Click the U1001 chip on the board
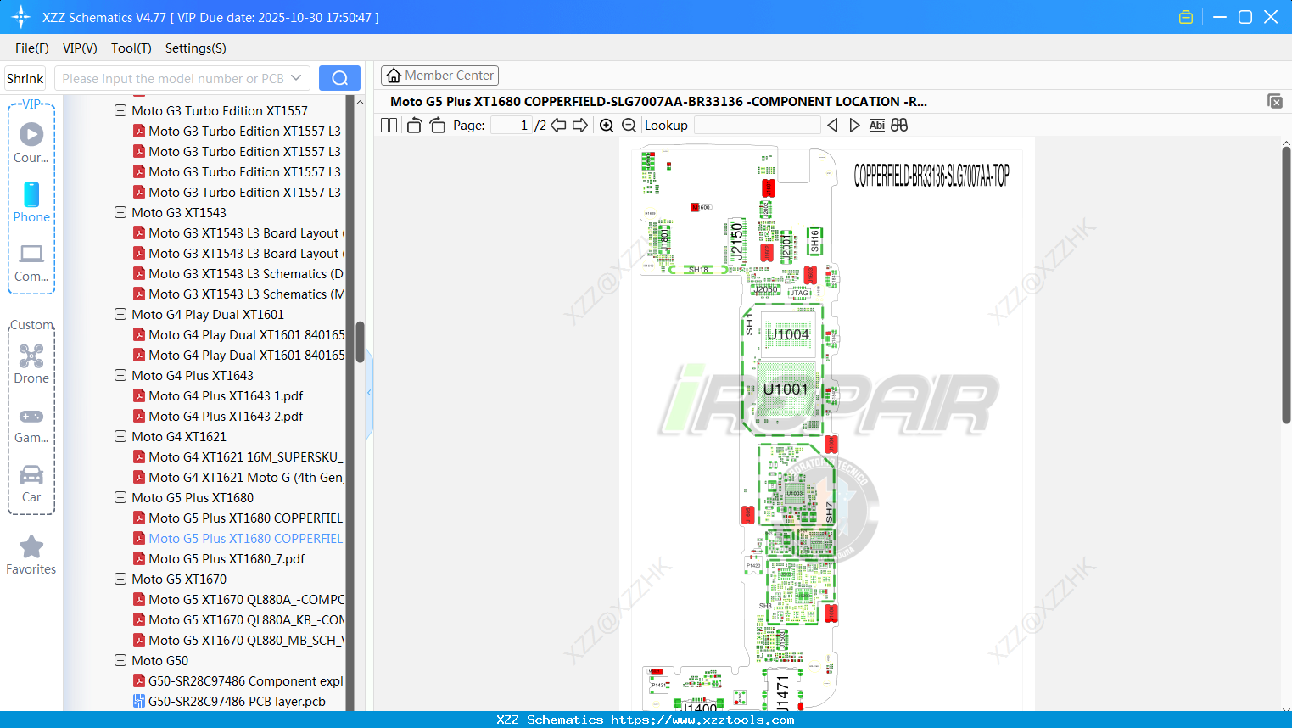This screenshot has width=1292, height=728. click(x=786, y=389)
